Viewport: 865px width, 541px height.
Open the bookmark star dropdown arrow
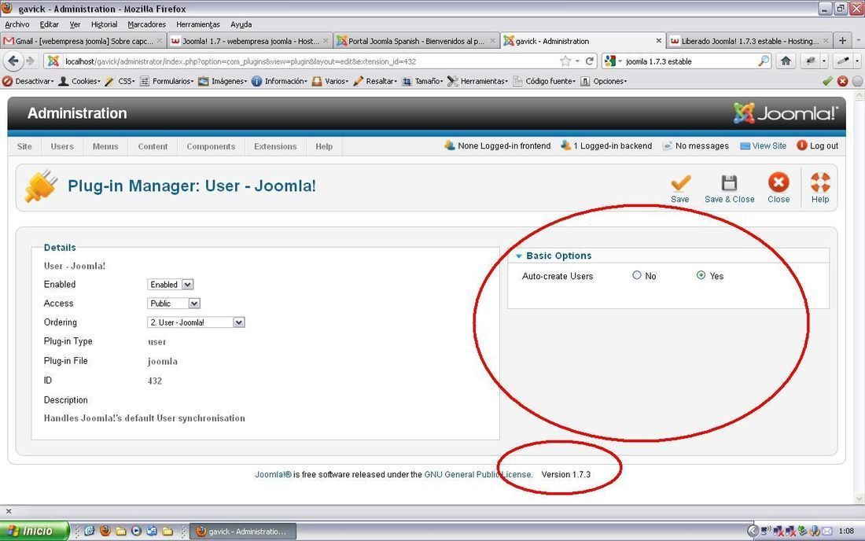[577, 61]
